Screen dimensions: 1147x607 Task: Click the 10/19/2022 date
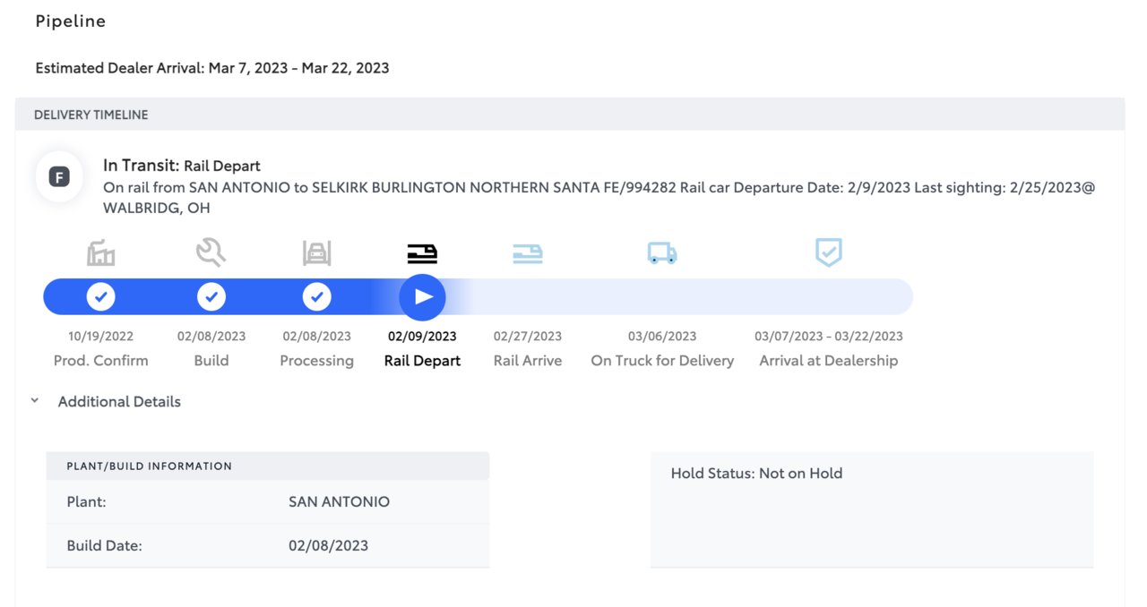(x=101, y=337)
